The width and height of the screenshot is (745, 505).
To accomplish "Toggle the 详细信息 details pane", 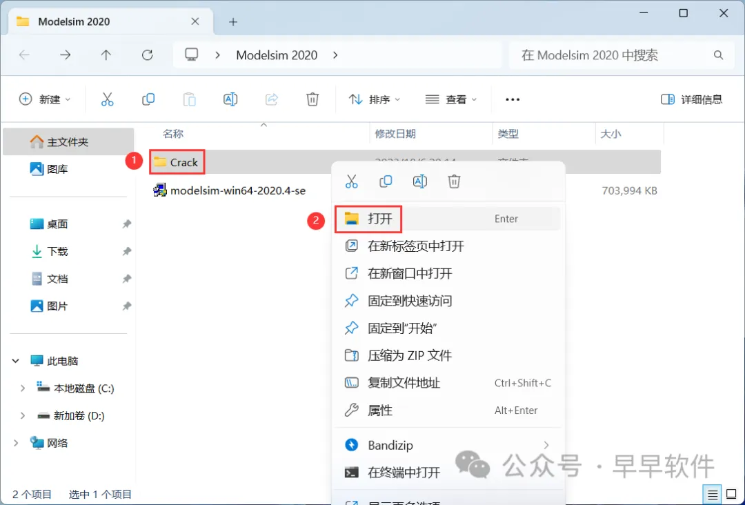I will [x=692, y=99].
